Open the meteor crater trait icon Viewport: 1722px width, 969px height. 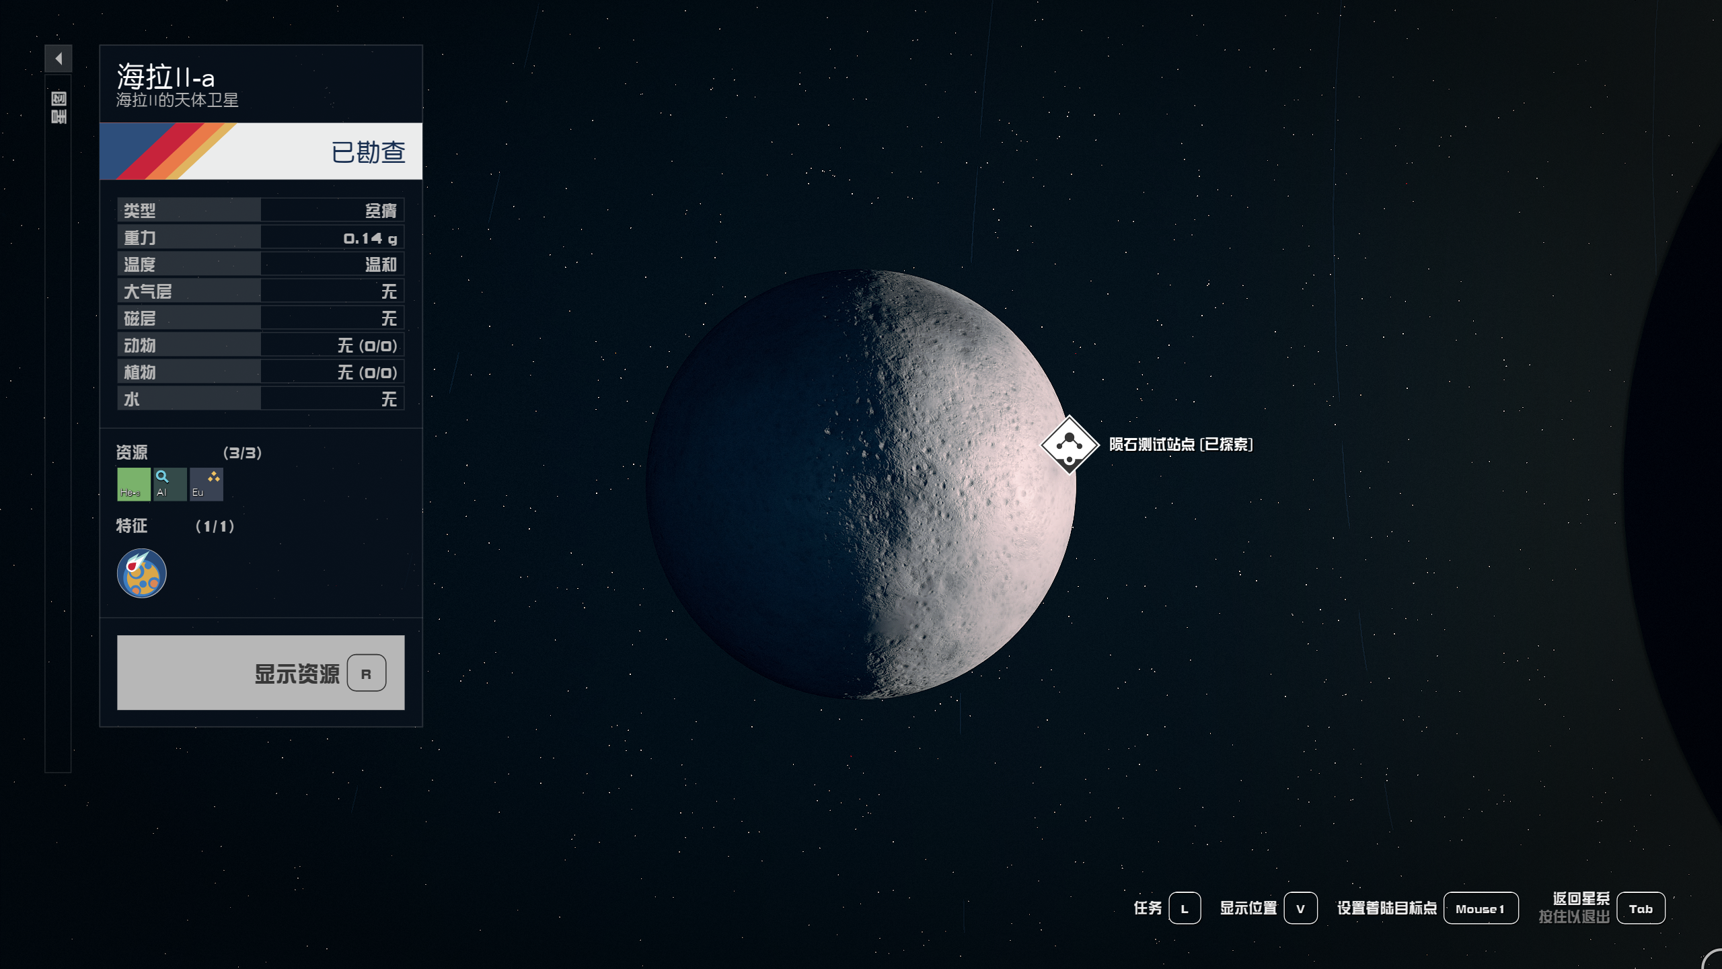141,573
